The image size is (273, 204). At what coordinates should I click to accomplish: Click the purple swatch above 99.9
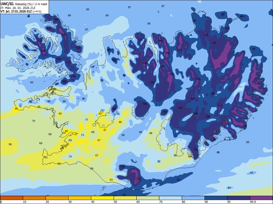(261, 198)
